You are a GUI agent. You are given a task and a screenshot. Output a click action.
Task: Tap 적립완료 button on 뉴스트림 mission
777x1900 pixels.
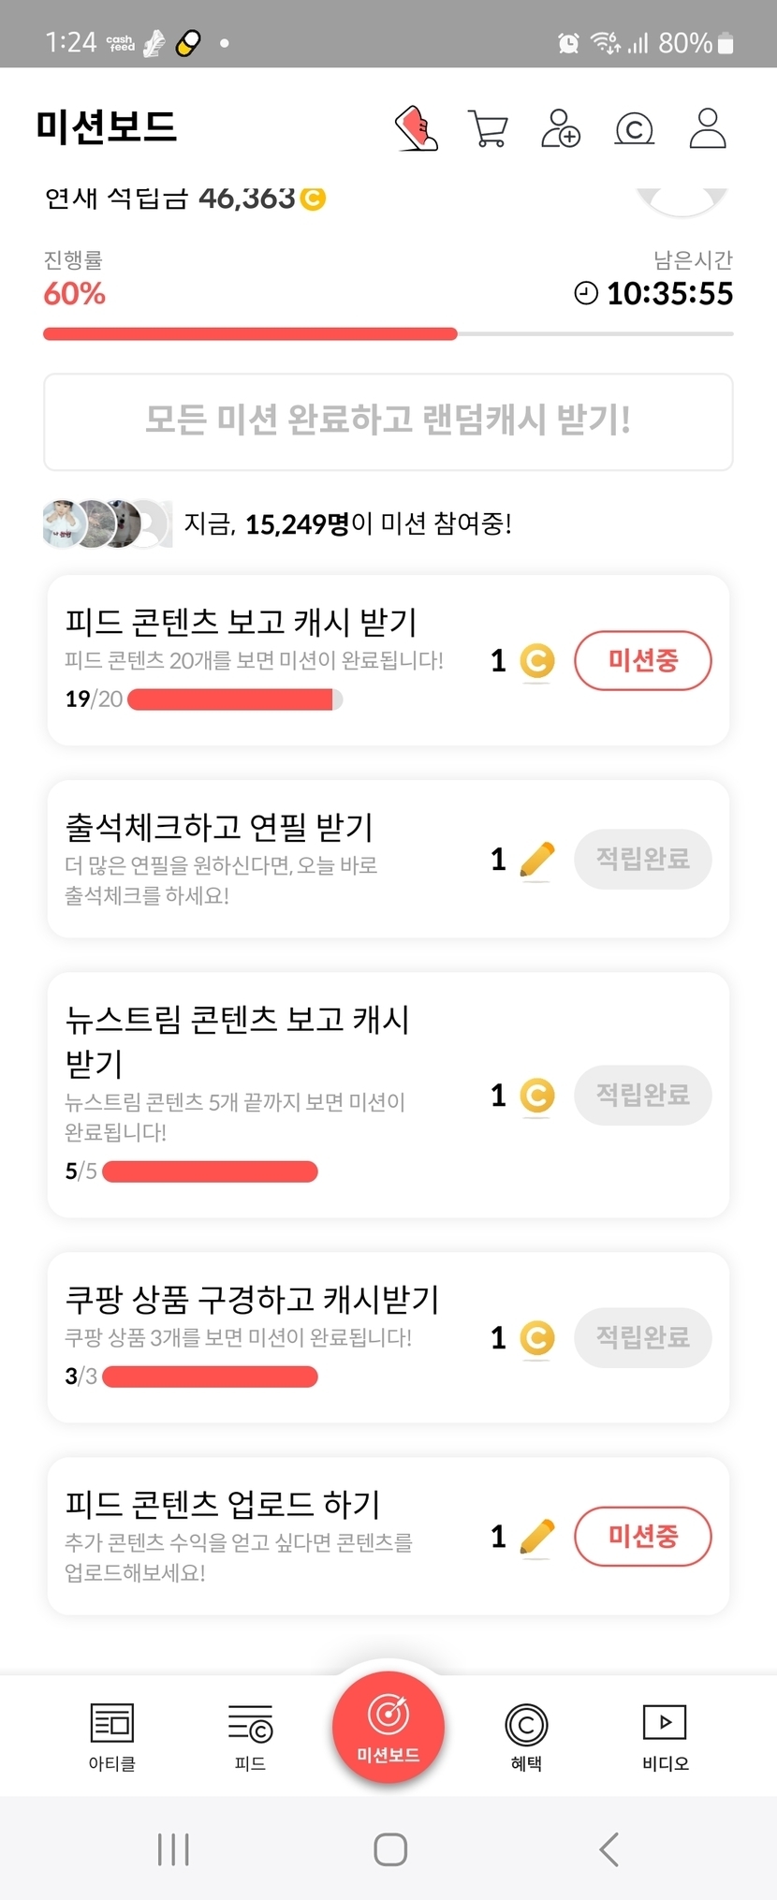642,1095
